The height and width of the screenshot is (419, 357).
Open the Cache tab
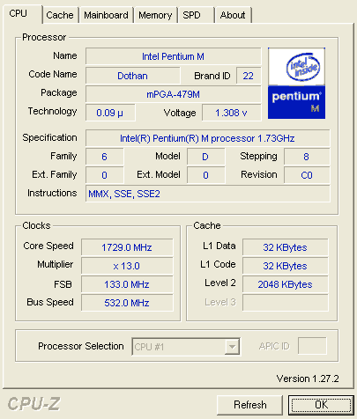point(60,15)
